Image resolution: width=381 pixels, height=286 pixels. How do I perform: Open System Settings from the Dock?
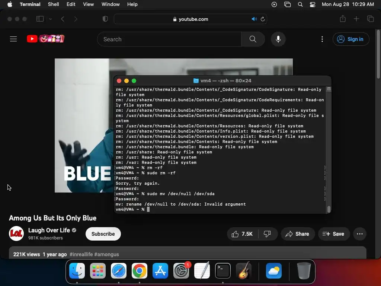click(181, 271)
